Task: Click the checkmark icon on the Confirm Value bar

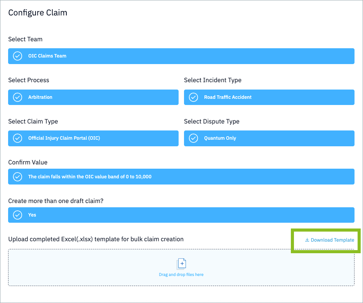Action: click(17, 176)
